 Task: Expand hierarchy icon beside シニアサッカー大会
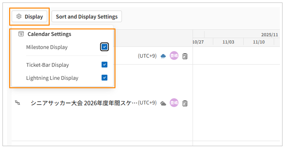pyautogui.click(x=17, y=103)
